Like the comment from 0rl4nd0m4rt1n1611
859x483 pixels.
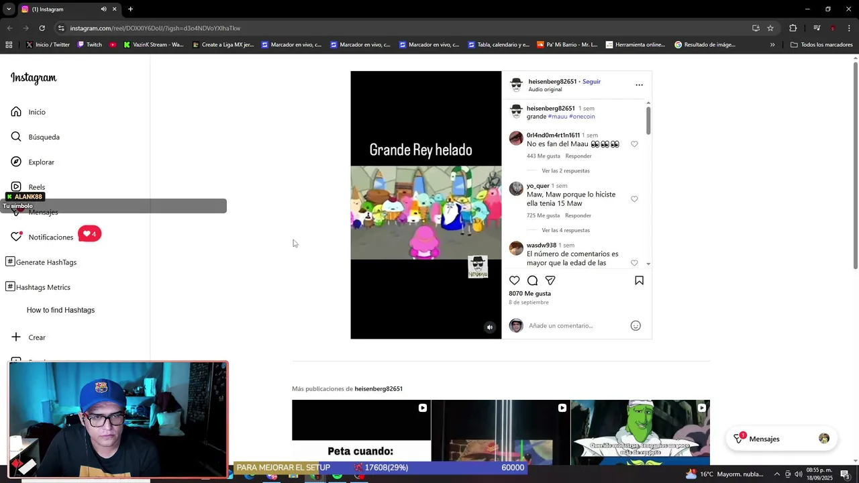634,144
